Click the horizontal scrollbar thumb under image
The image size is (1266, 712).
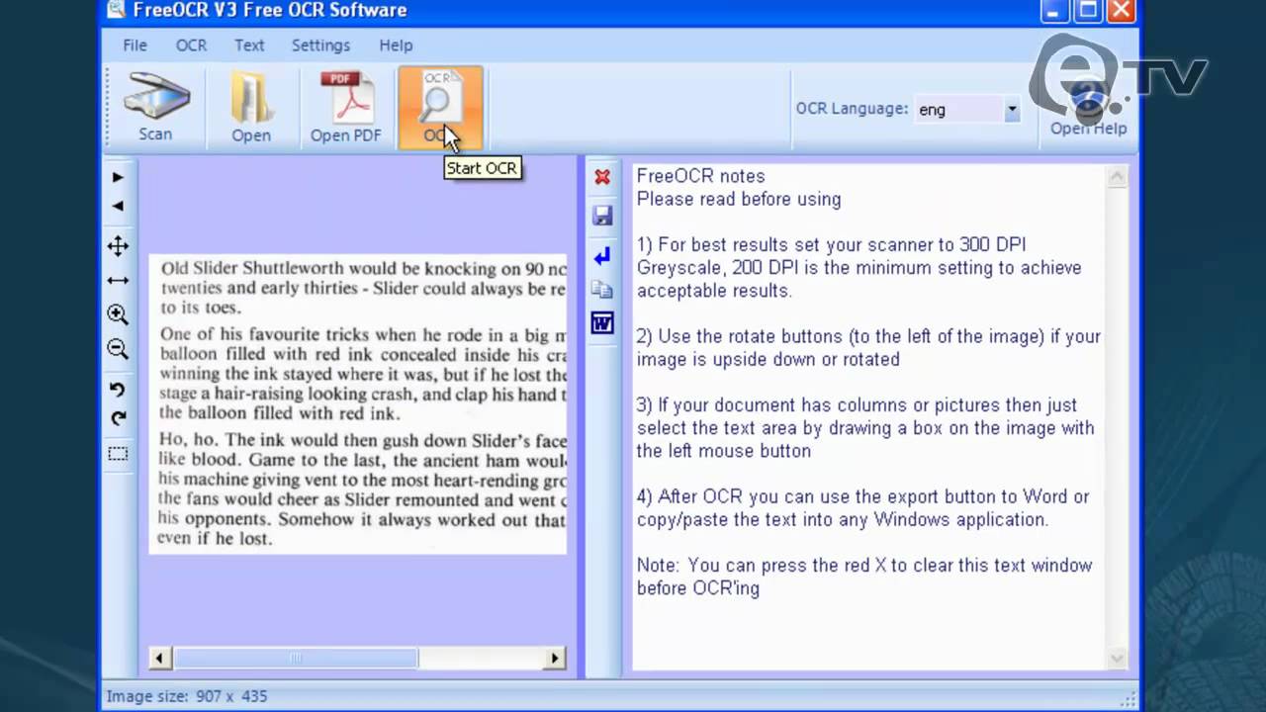click(x=296, y=658)
